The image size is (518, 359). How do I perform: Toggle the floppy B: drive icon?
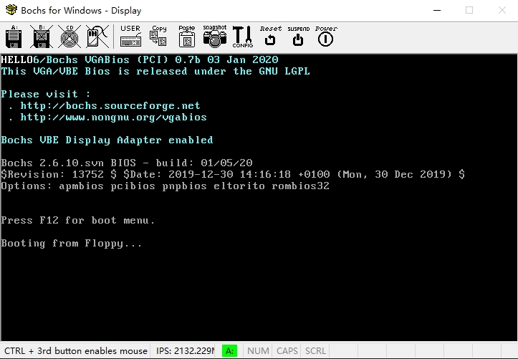coord(42,37)
